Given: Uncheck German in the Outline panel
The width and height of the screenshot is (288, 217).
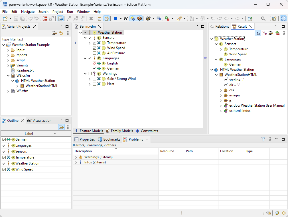Looking at the screenshot, I should click(4, 139).
